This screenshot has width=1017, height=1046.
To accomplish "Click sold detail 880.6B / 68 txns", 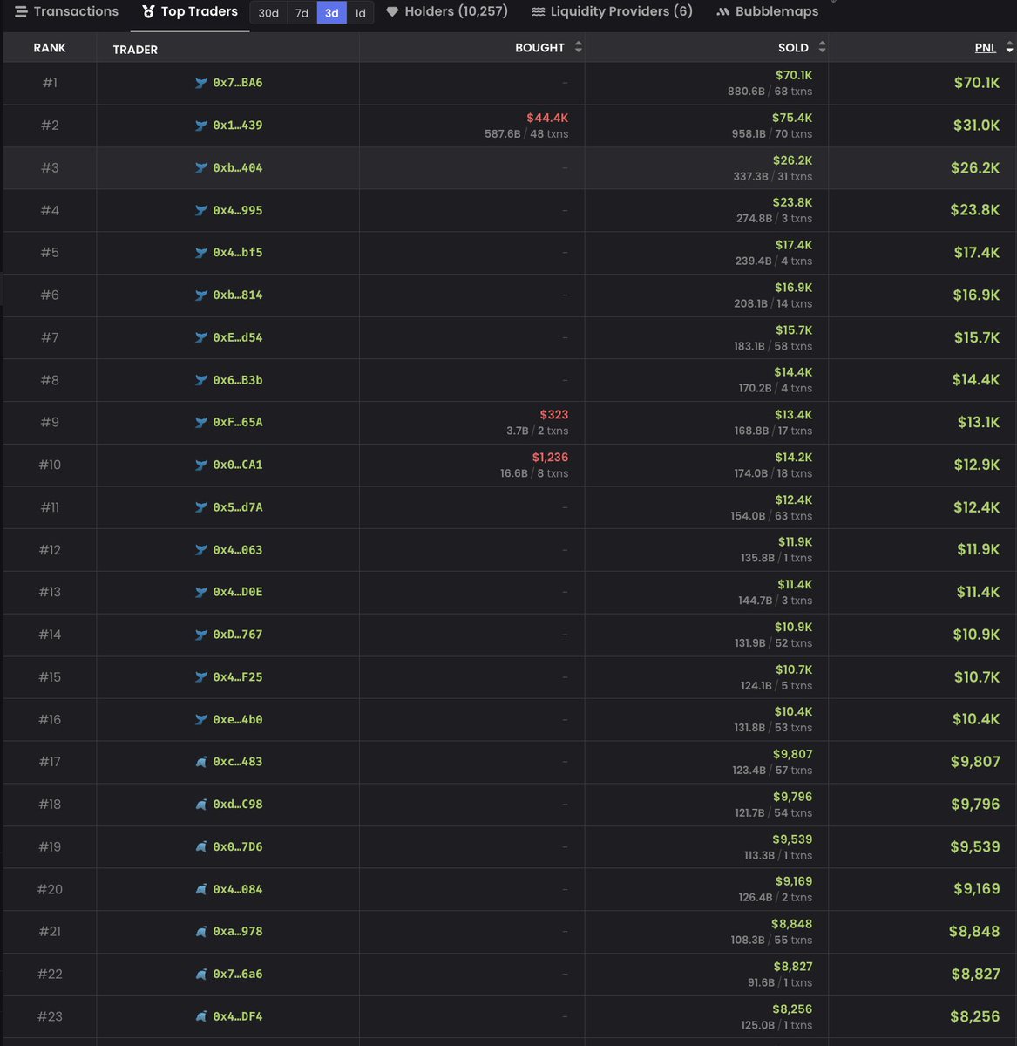I will (x=770, y=92).
